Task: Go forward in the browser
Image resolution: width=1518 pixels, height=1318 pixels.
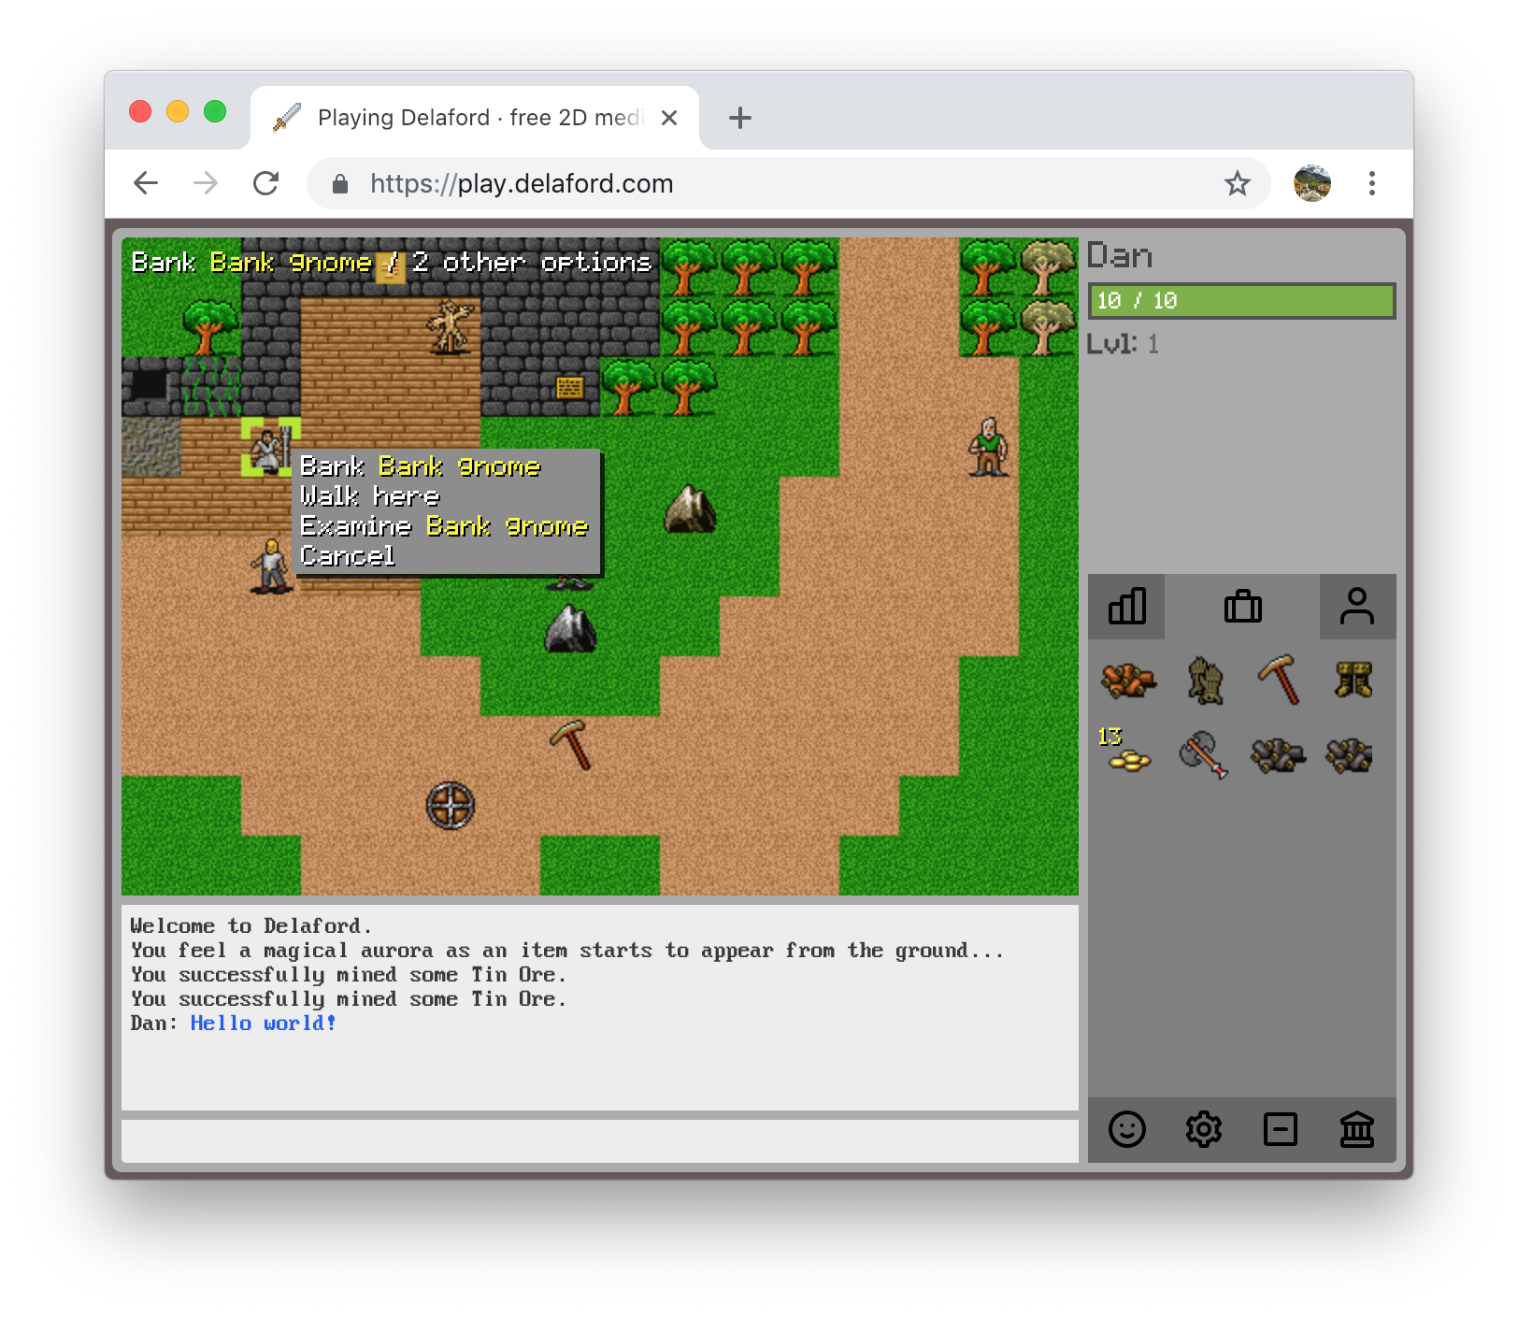Action: pyautogui.click(x=206, y=183)
